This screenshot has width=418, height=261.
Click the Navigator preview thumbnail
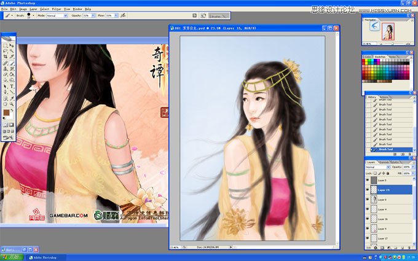pyautogui.click(x=388, y=31)
